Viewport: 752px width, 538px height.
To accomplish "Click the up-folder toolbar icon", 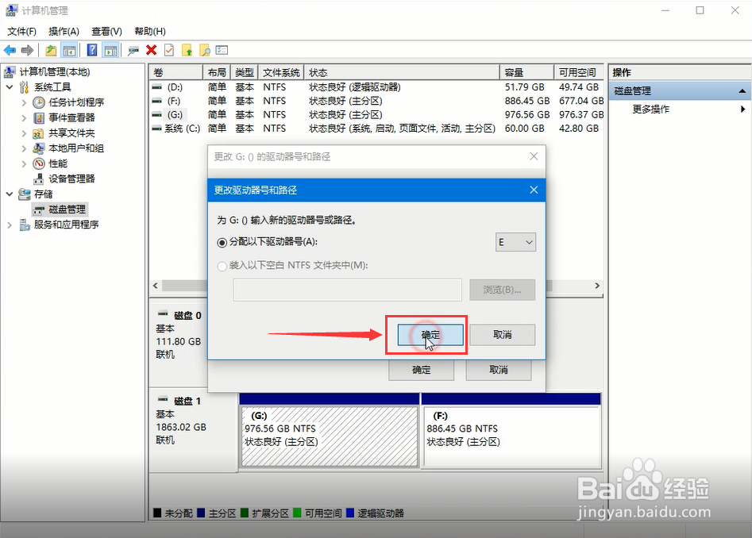I will point(186,49).
